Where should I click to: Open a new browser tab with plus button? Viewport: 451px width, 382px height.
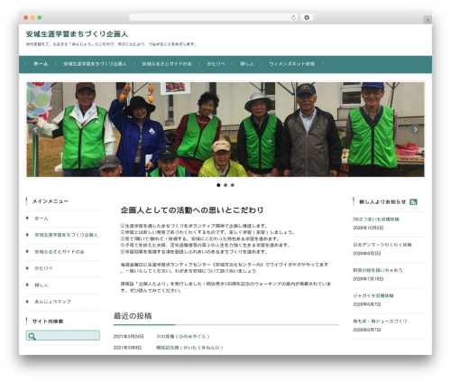pyautogui.click(x=428, y=20)
